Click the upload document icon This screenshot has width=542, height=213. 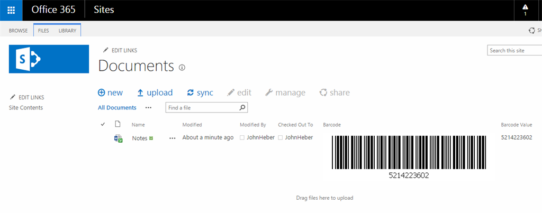pos(140,92)
